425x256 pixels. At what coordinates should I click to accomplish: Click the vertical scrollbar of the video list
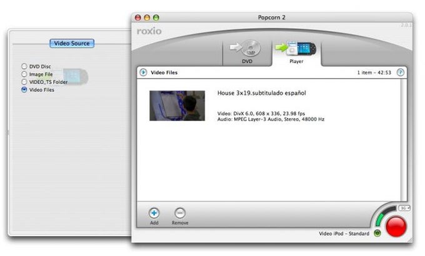pyautogui.click(x=404, y=140)
